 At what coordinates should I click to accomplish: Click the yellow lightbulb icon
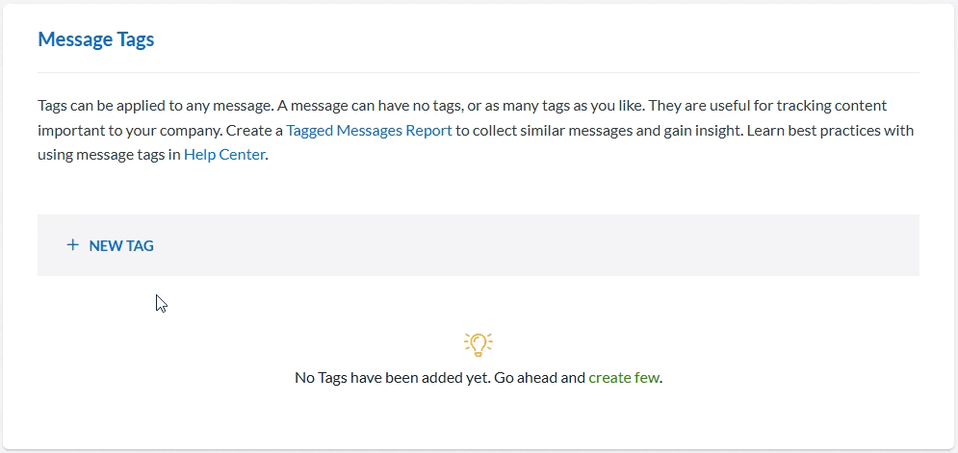[478, 343]
